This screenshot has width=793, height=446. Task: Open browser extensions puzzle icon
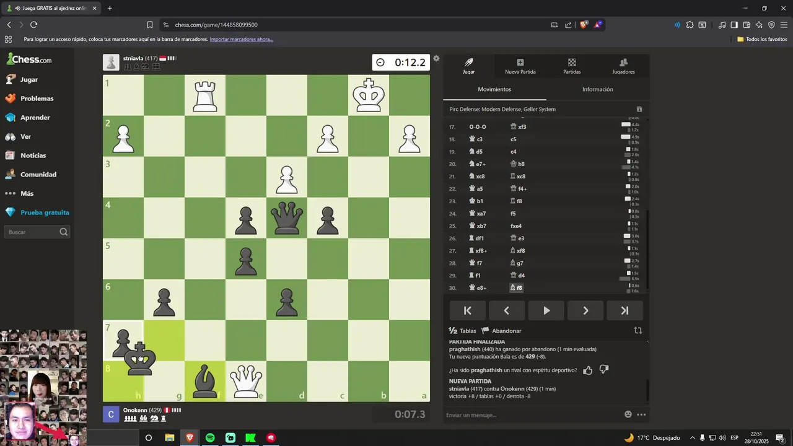coord(690,25)
